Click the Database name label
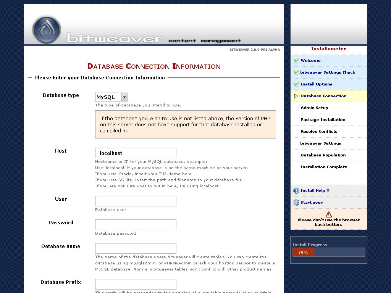Viewport: 391px width, 293px height. click(x=61, y=246)
